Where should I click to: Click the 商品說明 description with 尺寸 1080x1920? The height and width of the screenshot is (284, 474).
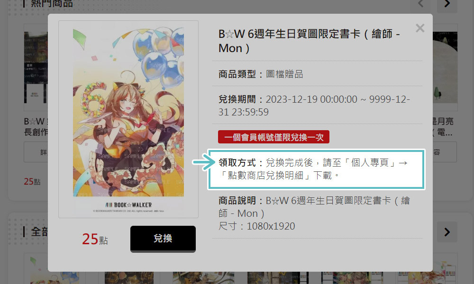314,213
